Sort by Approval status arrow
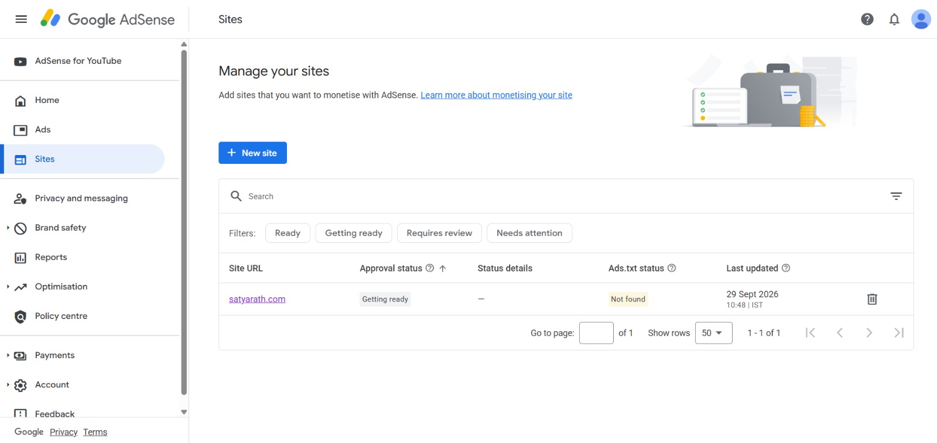This screenshot has height=443, width=937. pos(443,268)
